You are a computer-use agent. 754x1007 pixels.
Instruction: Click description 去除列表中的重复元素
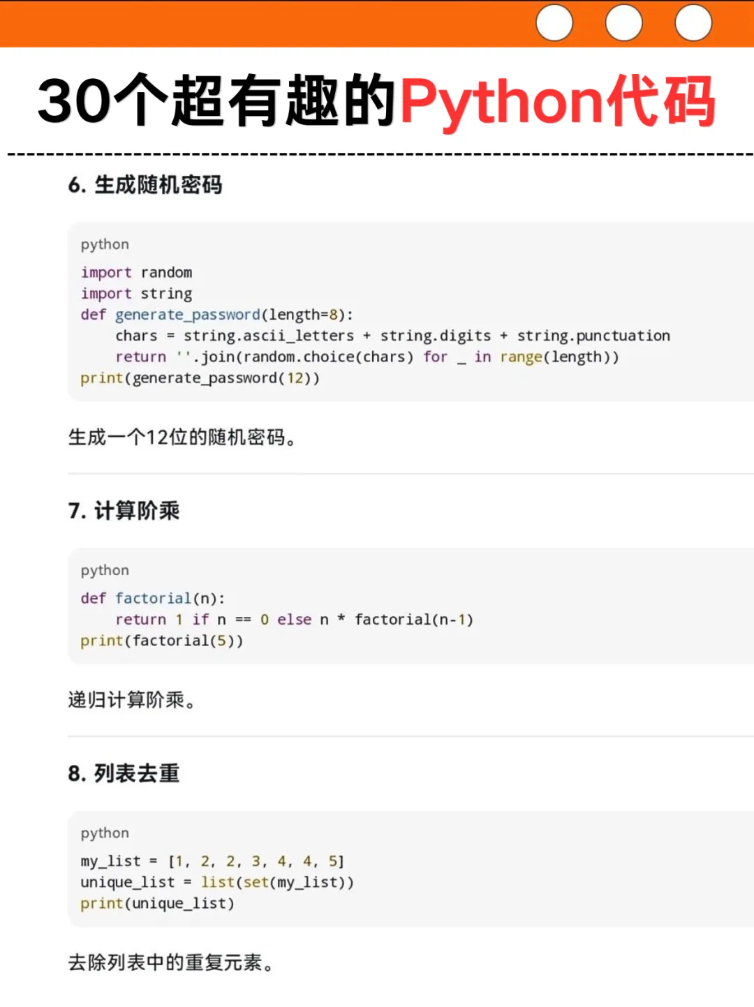(170, 963)
